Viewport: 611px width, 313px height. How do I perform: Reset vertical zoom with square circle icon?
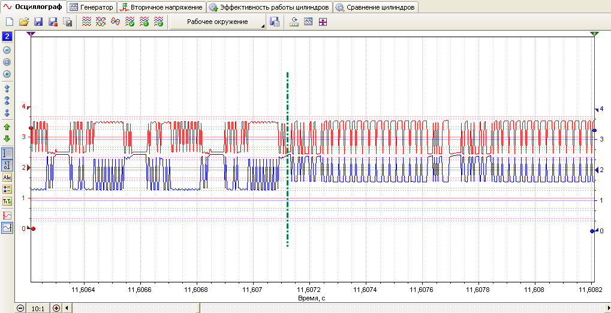point(7,62)
